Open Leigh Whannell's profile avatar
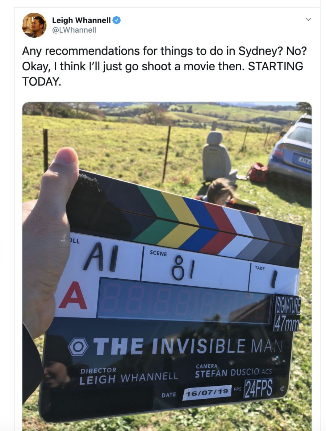The width and height of the screenshot is (326, 431). 34,25
